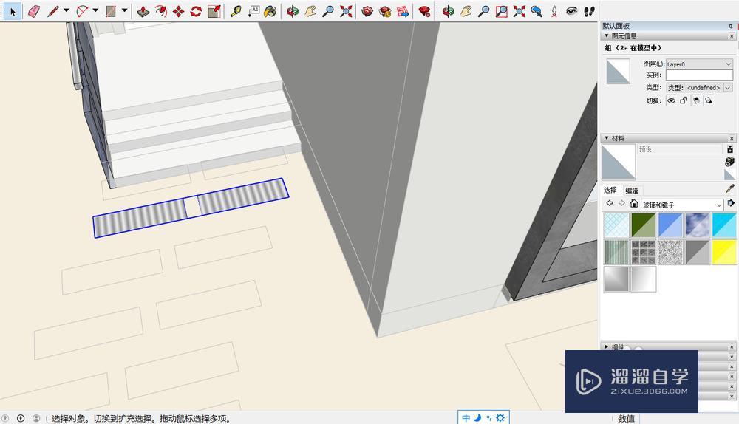Activate the Look Around eye tool

572,11
